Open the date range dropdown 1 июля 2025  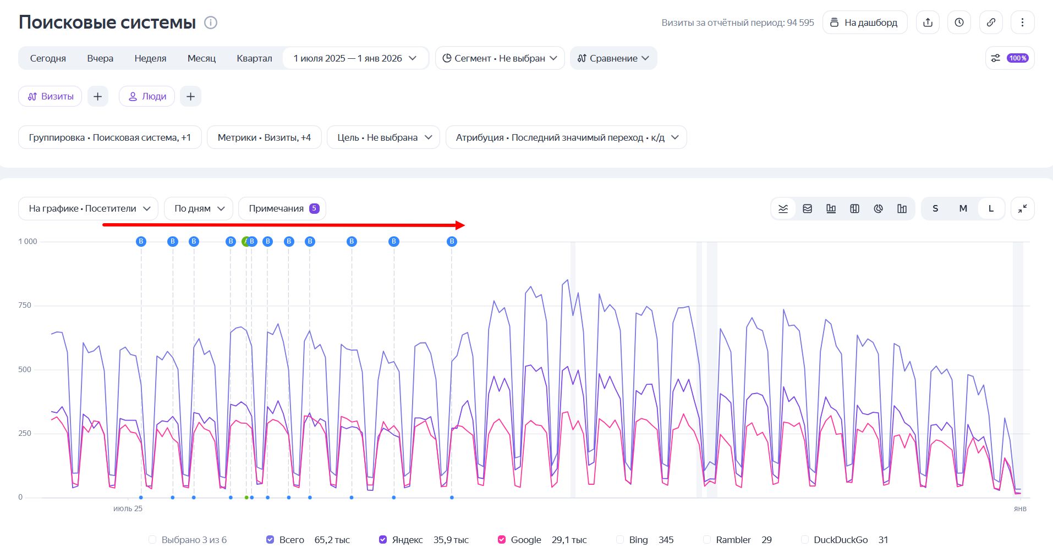[355, 58]
